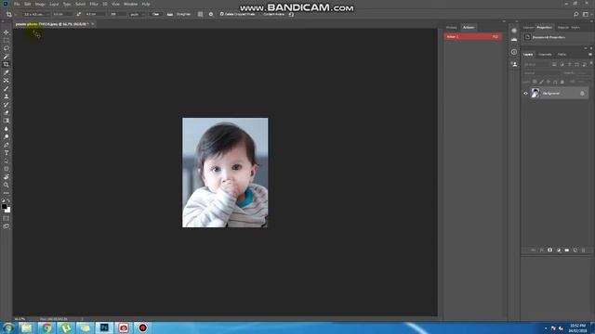
Task: Open the crop aspect ratio preset dropdown
Action: [x=35, y=15]
